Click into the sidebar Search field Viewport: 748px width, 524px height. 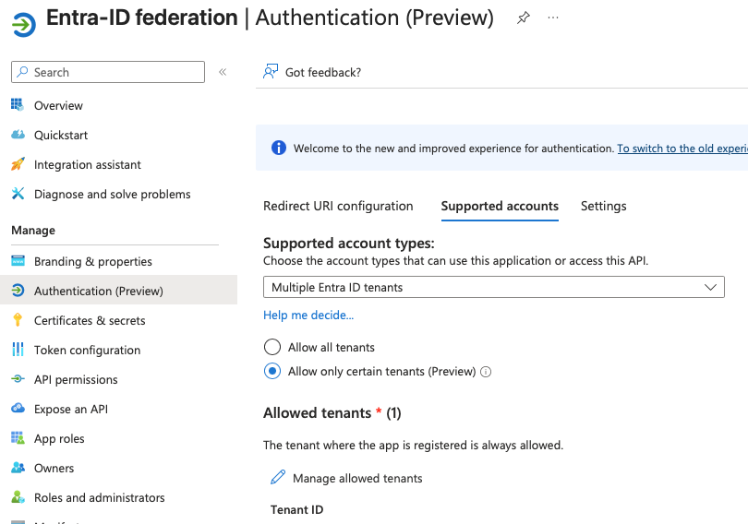[108, 72]
